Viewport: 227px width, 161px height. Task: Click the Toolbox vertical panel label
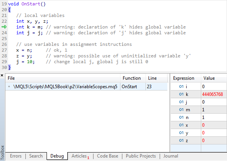click(x=2, y=153)
